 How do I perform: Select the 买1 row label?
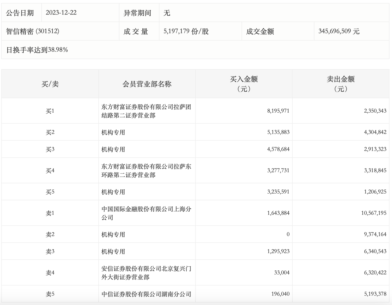(50, 111)
